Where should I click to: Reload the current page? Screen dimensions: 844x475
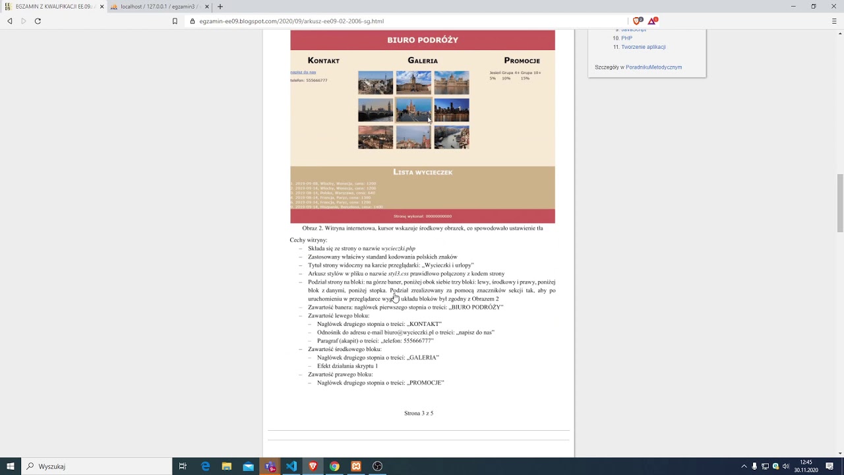(38, 21)
